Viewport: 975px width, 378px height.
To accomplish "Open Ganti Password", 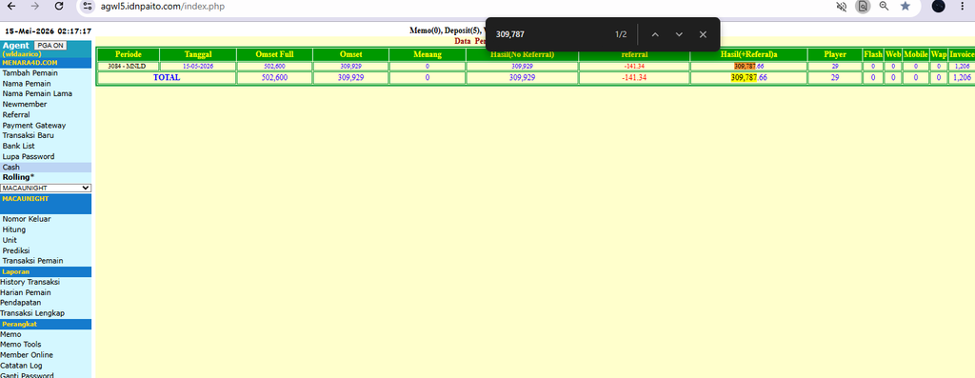I will [27, 375].
